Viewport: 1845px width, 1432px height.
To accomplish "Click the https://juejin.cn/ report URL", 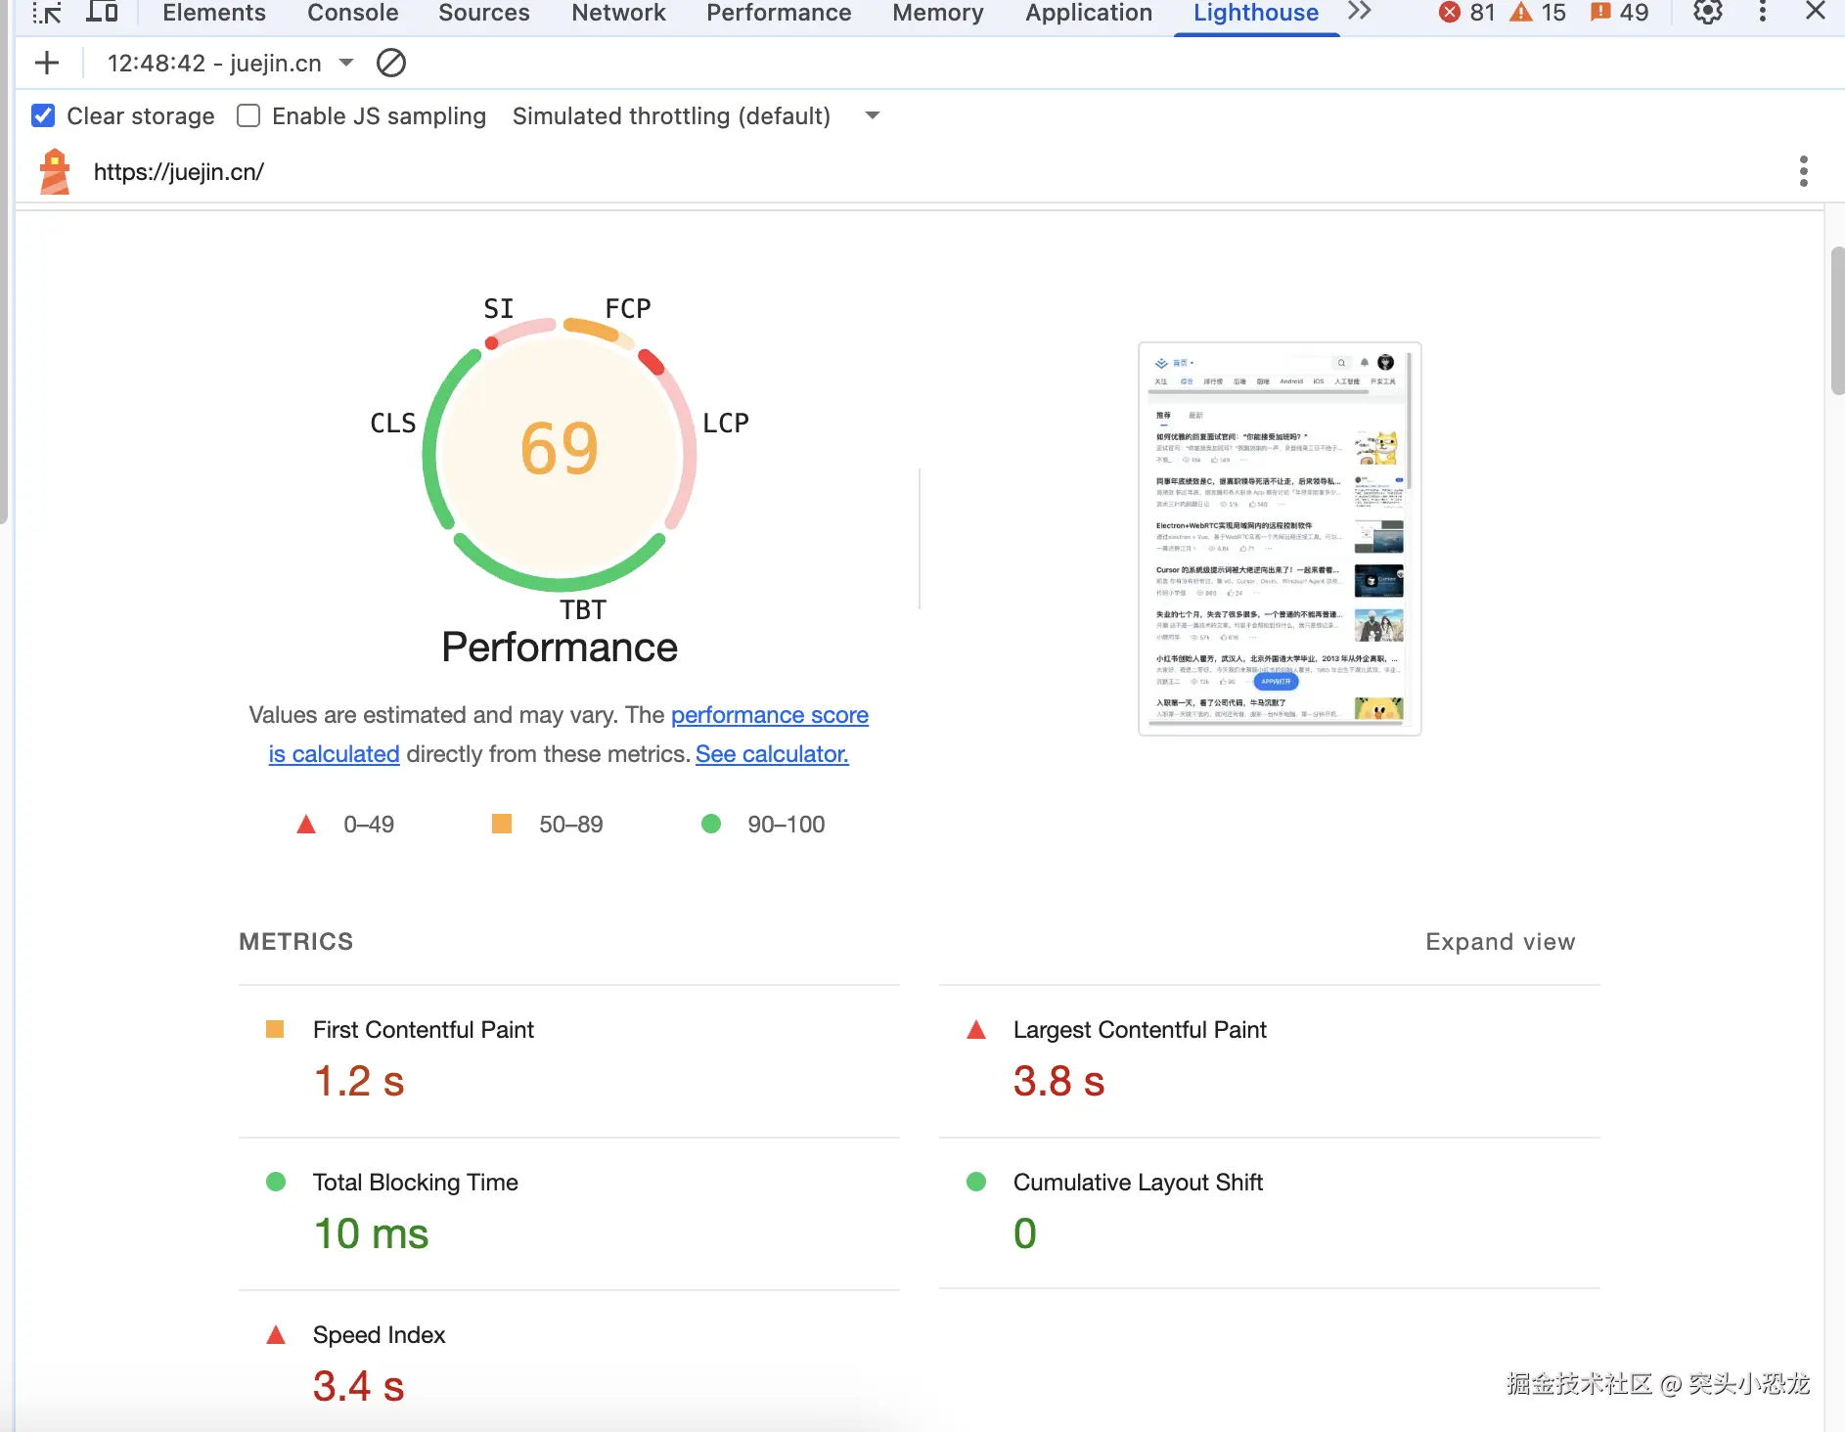I will [179, 172].
